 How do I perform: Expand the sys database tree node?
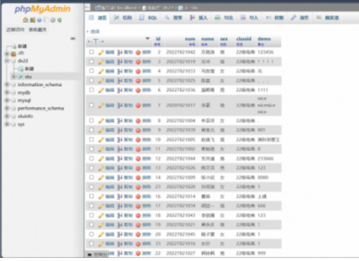coord(7,124)
